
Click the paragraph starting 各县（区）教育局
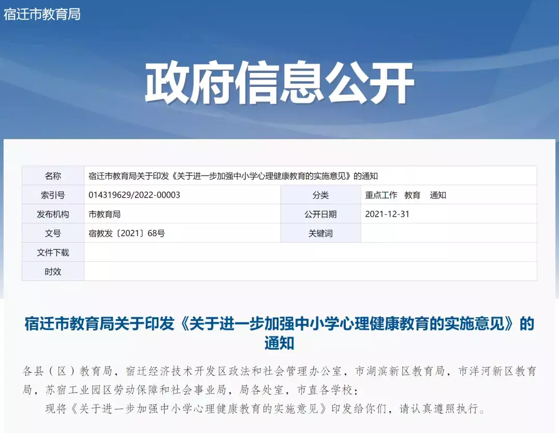click(279, 381)
